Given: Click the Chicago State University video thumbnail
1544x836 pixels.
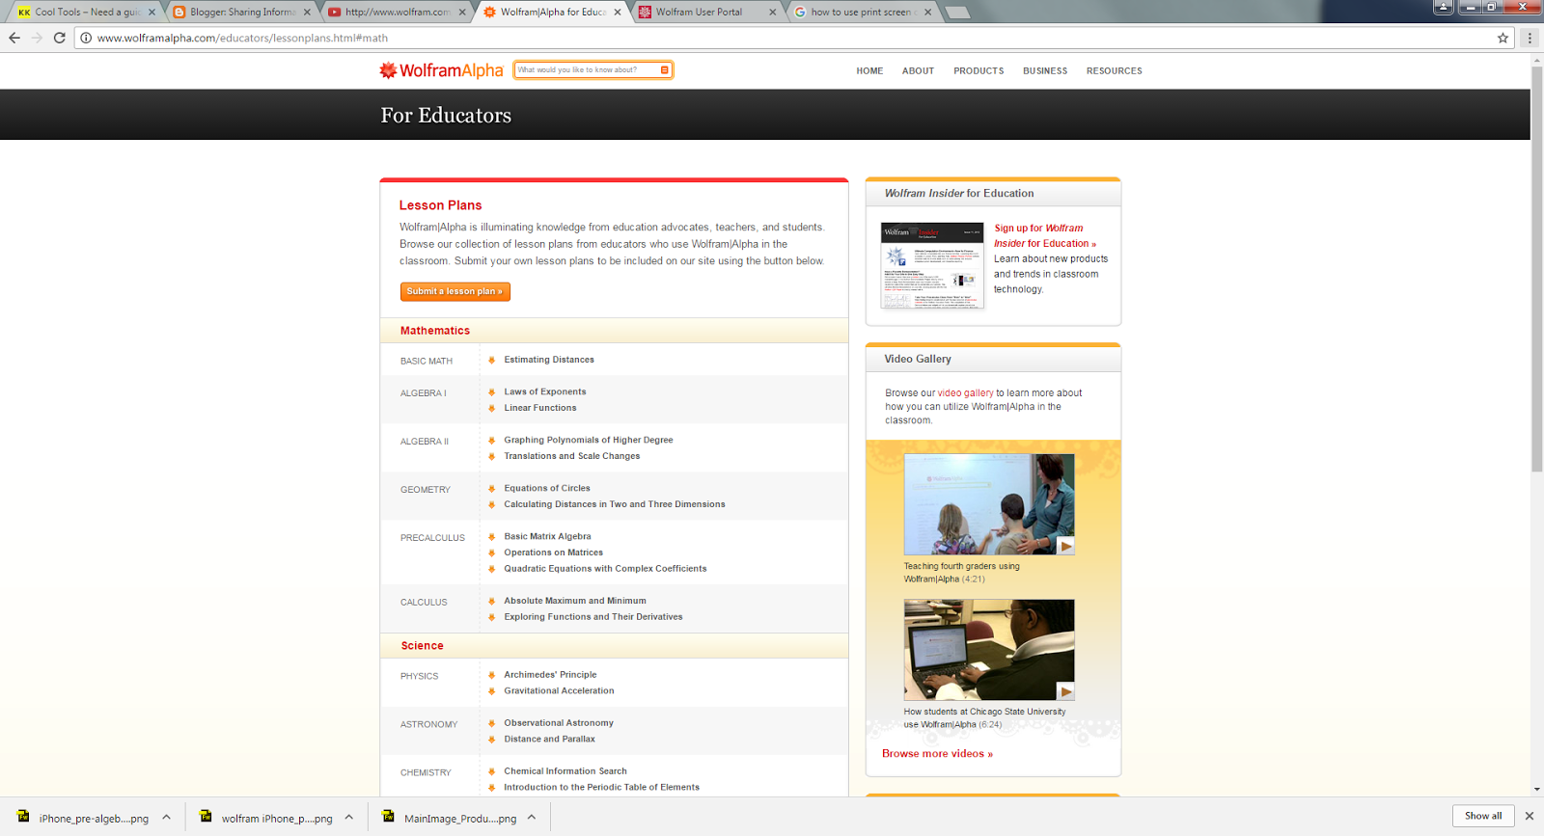Looking at the screenshot, I should (x=989, y=650).
